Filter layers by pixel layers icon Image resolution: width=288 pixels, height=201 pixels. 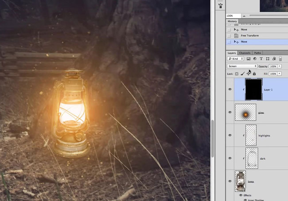pyautogui.click(x=249, y=59)
